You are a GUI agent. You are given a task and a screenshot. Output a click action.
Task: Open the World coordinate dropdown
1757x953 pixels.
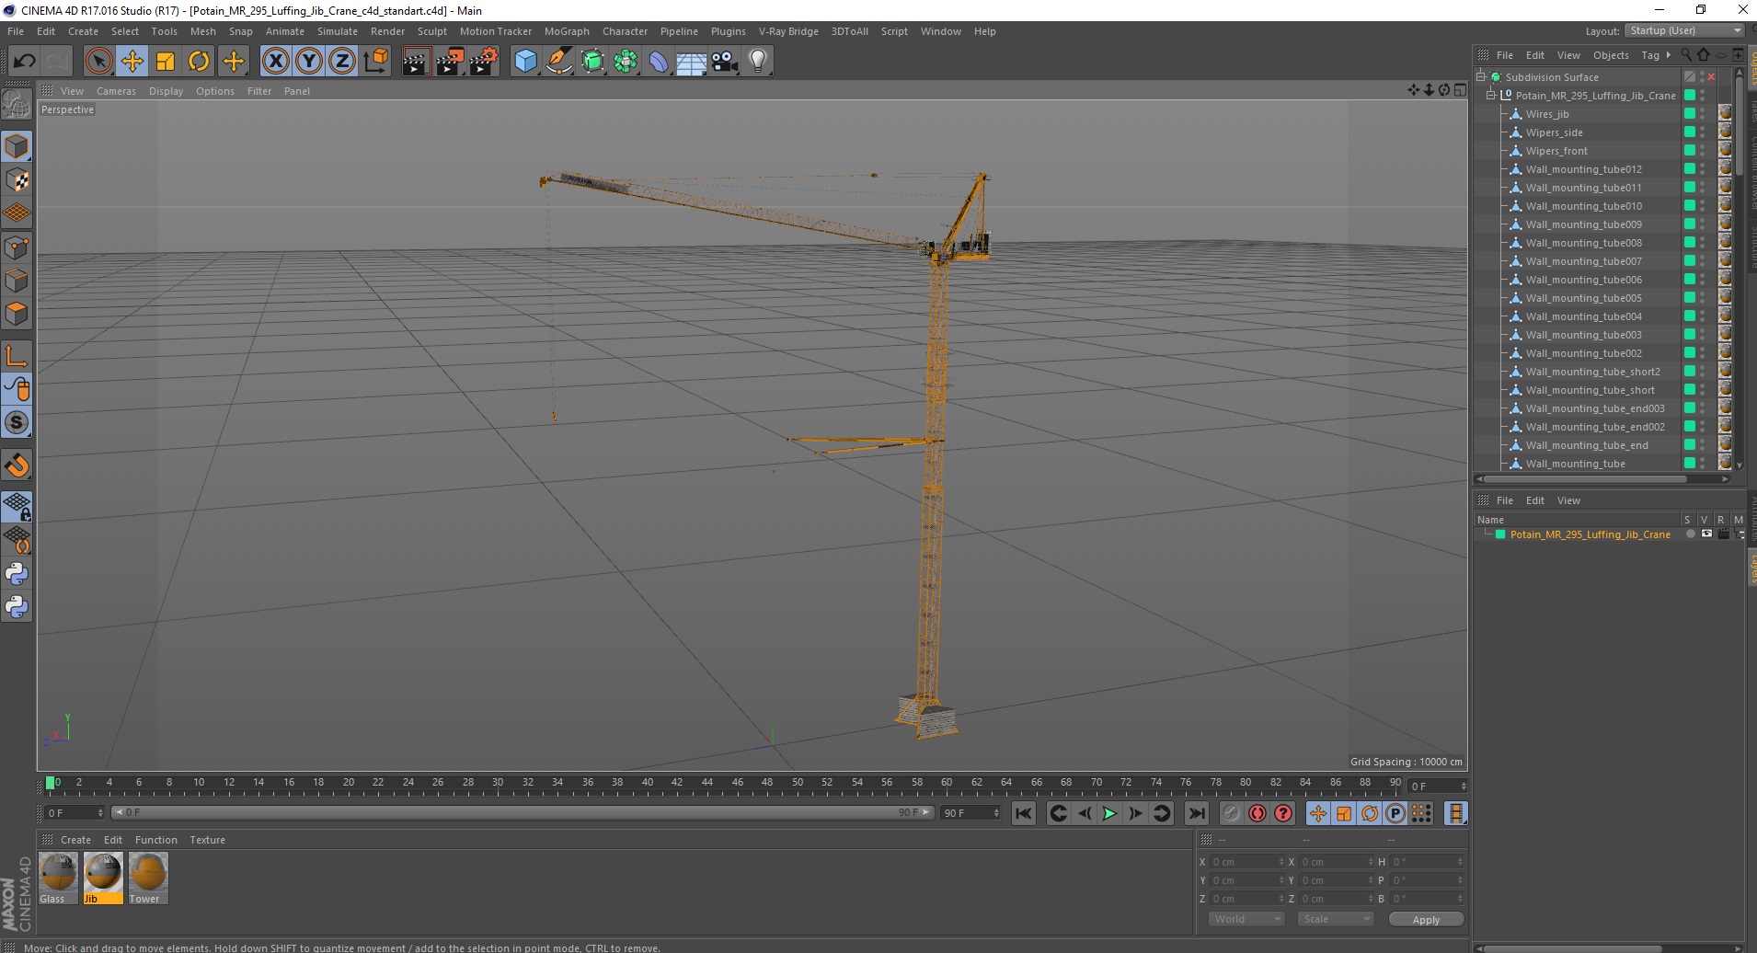(x=1246, y=919)
